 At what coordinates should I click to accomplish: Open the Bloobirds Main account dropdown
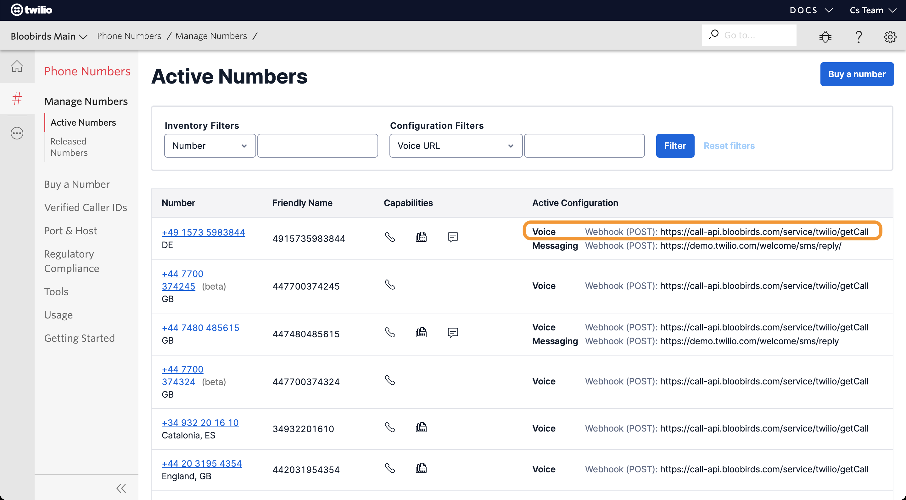[49, 36]
